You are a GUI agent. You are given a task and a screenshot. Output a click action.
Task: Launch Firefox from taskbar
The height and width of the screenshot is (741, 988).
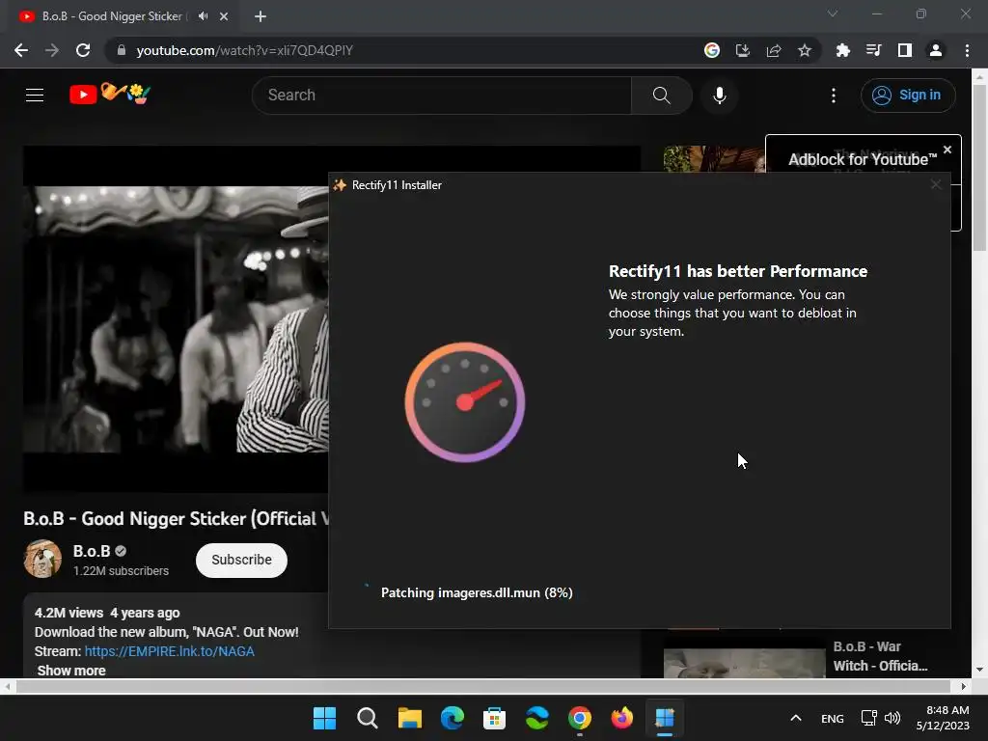coord(622,718)
